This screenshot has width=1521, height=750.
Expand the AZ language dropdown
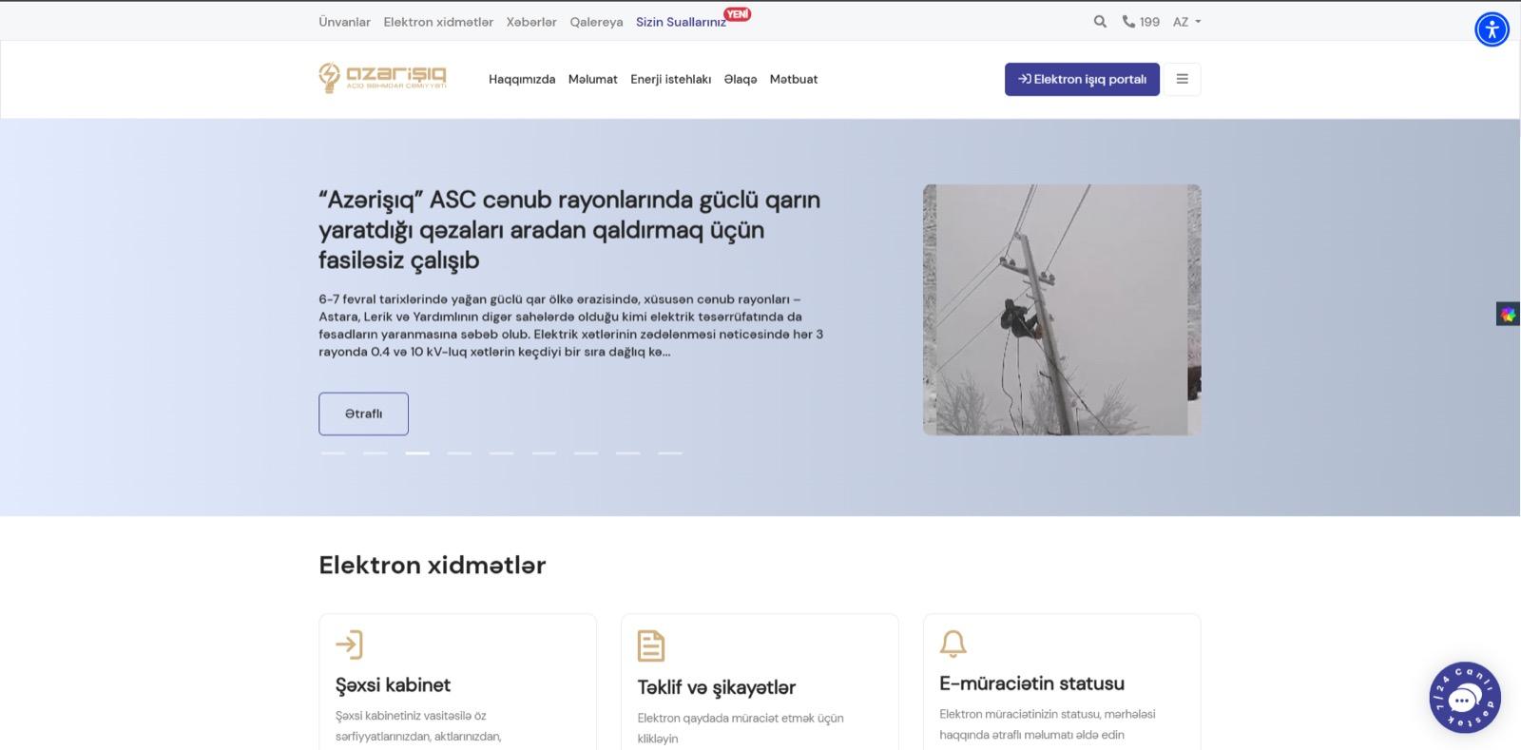[1186, 21]
